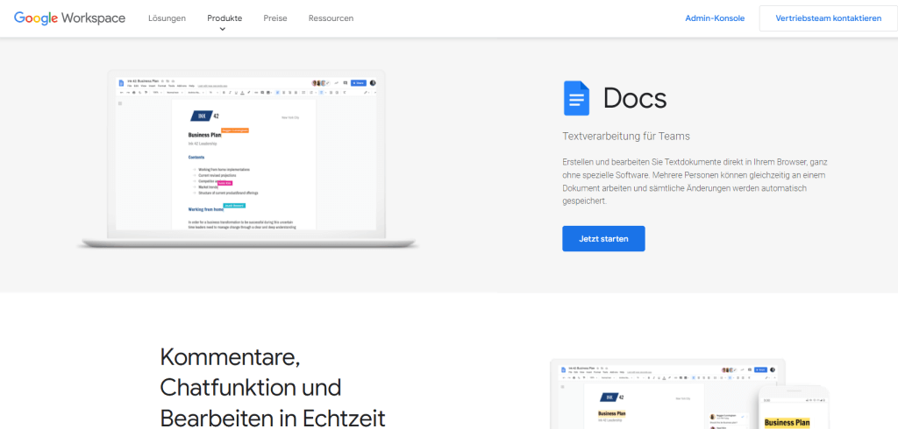This screenshot has width=898, height=429.
Task: Click the Google Workspace logo
Action: pos(69,18)
